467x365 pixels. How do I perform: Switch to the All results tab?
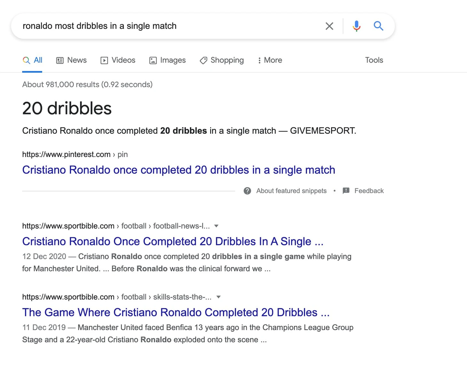pos(32,60)
